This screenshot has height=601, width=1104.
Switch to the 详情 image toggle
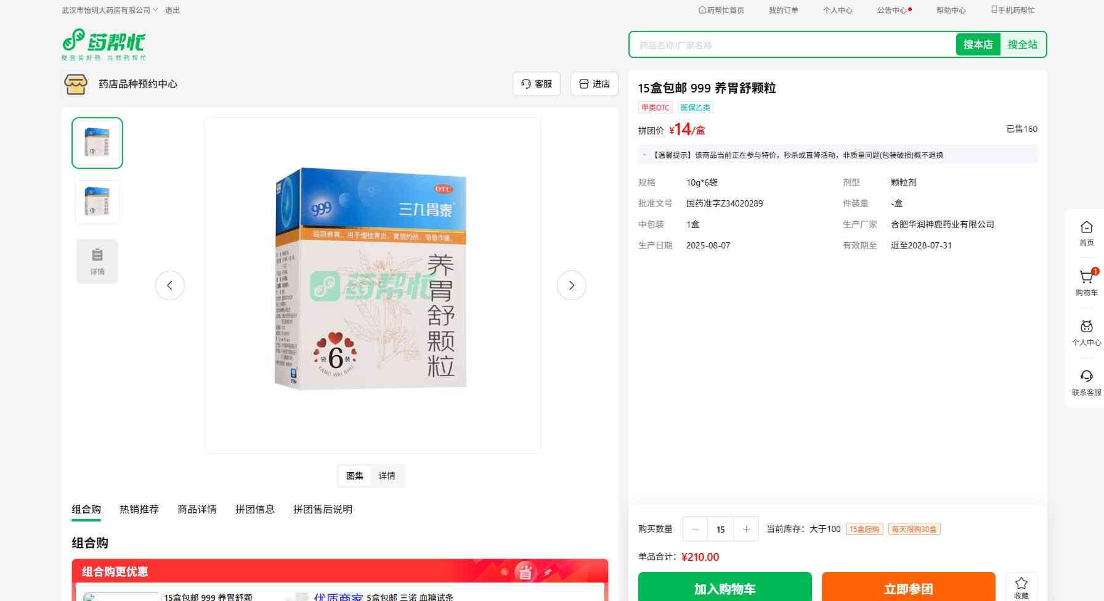(387, 476)
